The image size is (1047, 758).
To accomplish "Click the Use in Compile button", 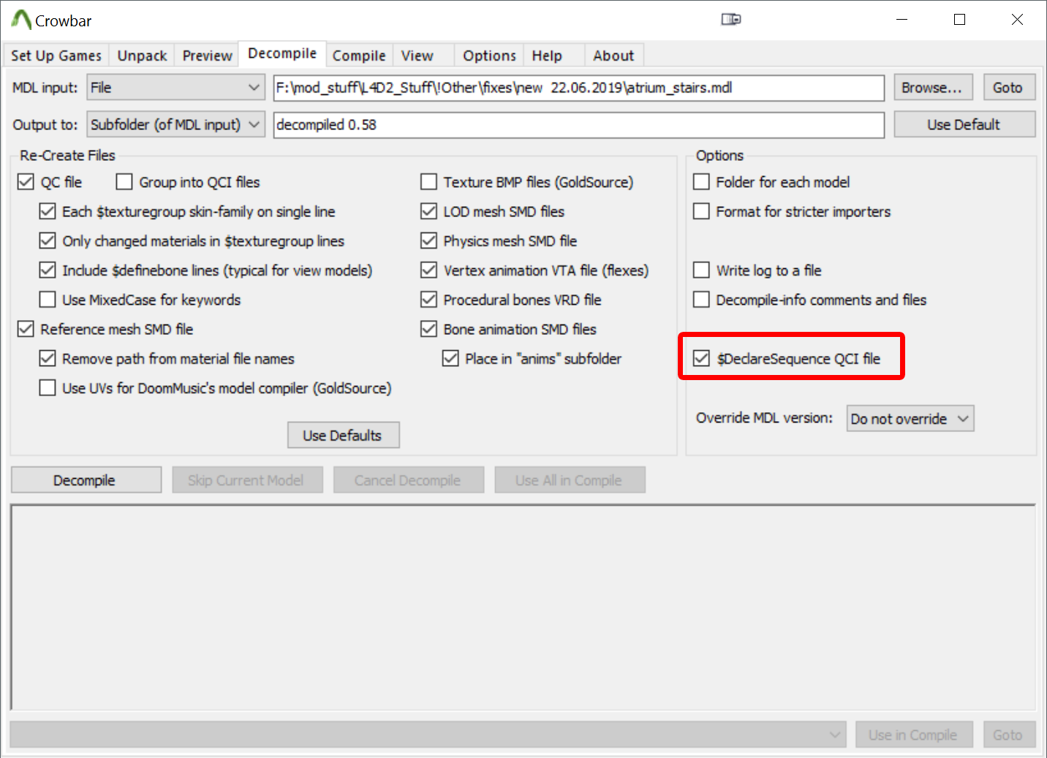I will 913,735.
